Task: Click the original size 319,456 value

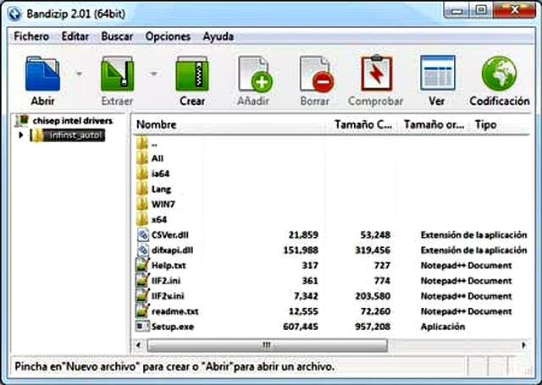Action: click(373, 250)
